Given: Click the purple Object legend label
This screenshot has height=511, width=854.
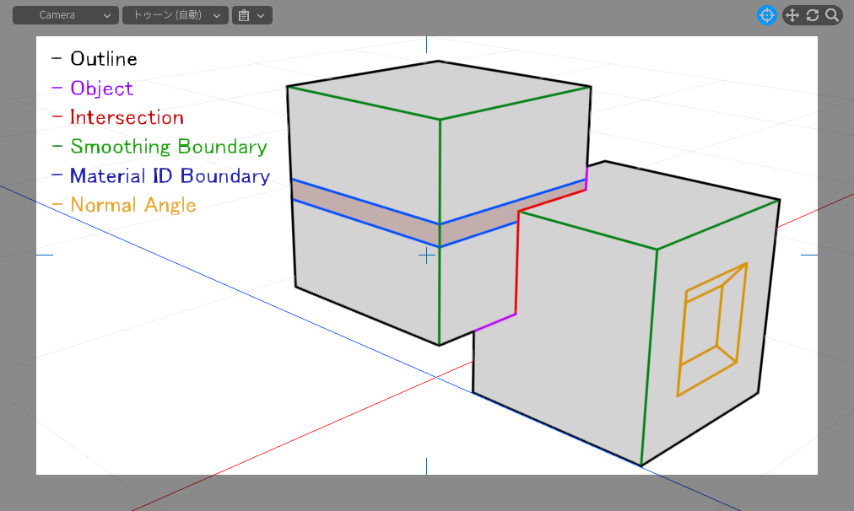Looking at the screenshot, I should pos(101,89).
